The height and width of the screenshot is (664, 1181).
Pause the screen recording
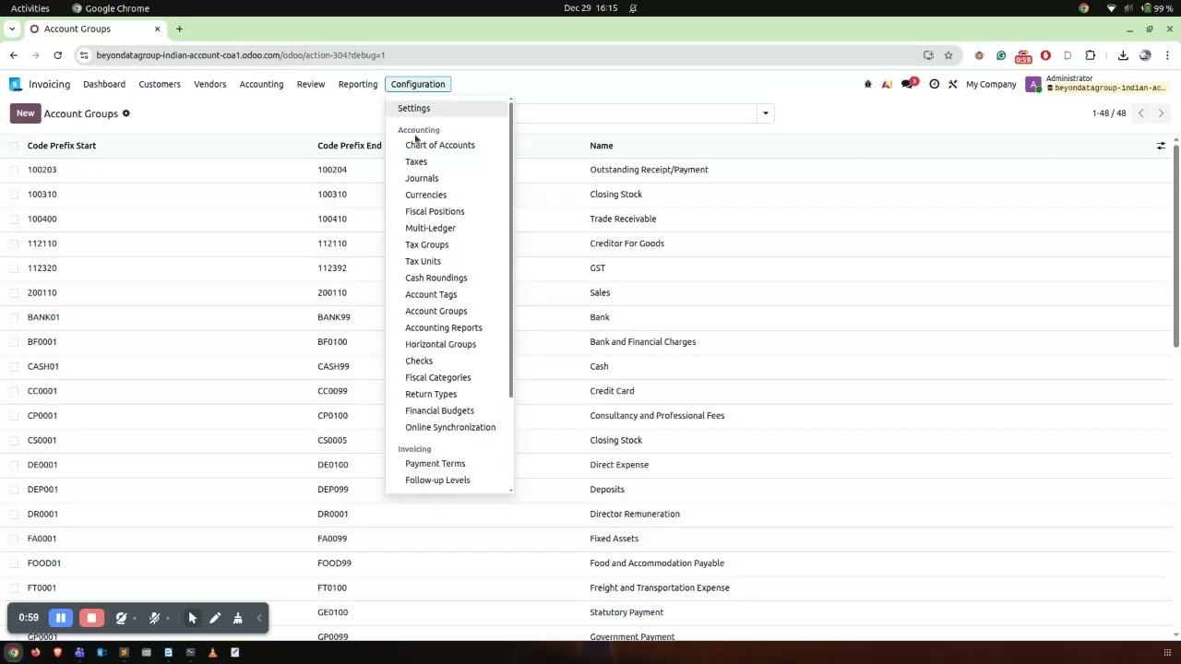coord(61,618)
